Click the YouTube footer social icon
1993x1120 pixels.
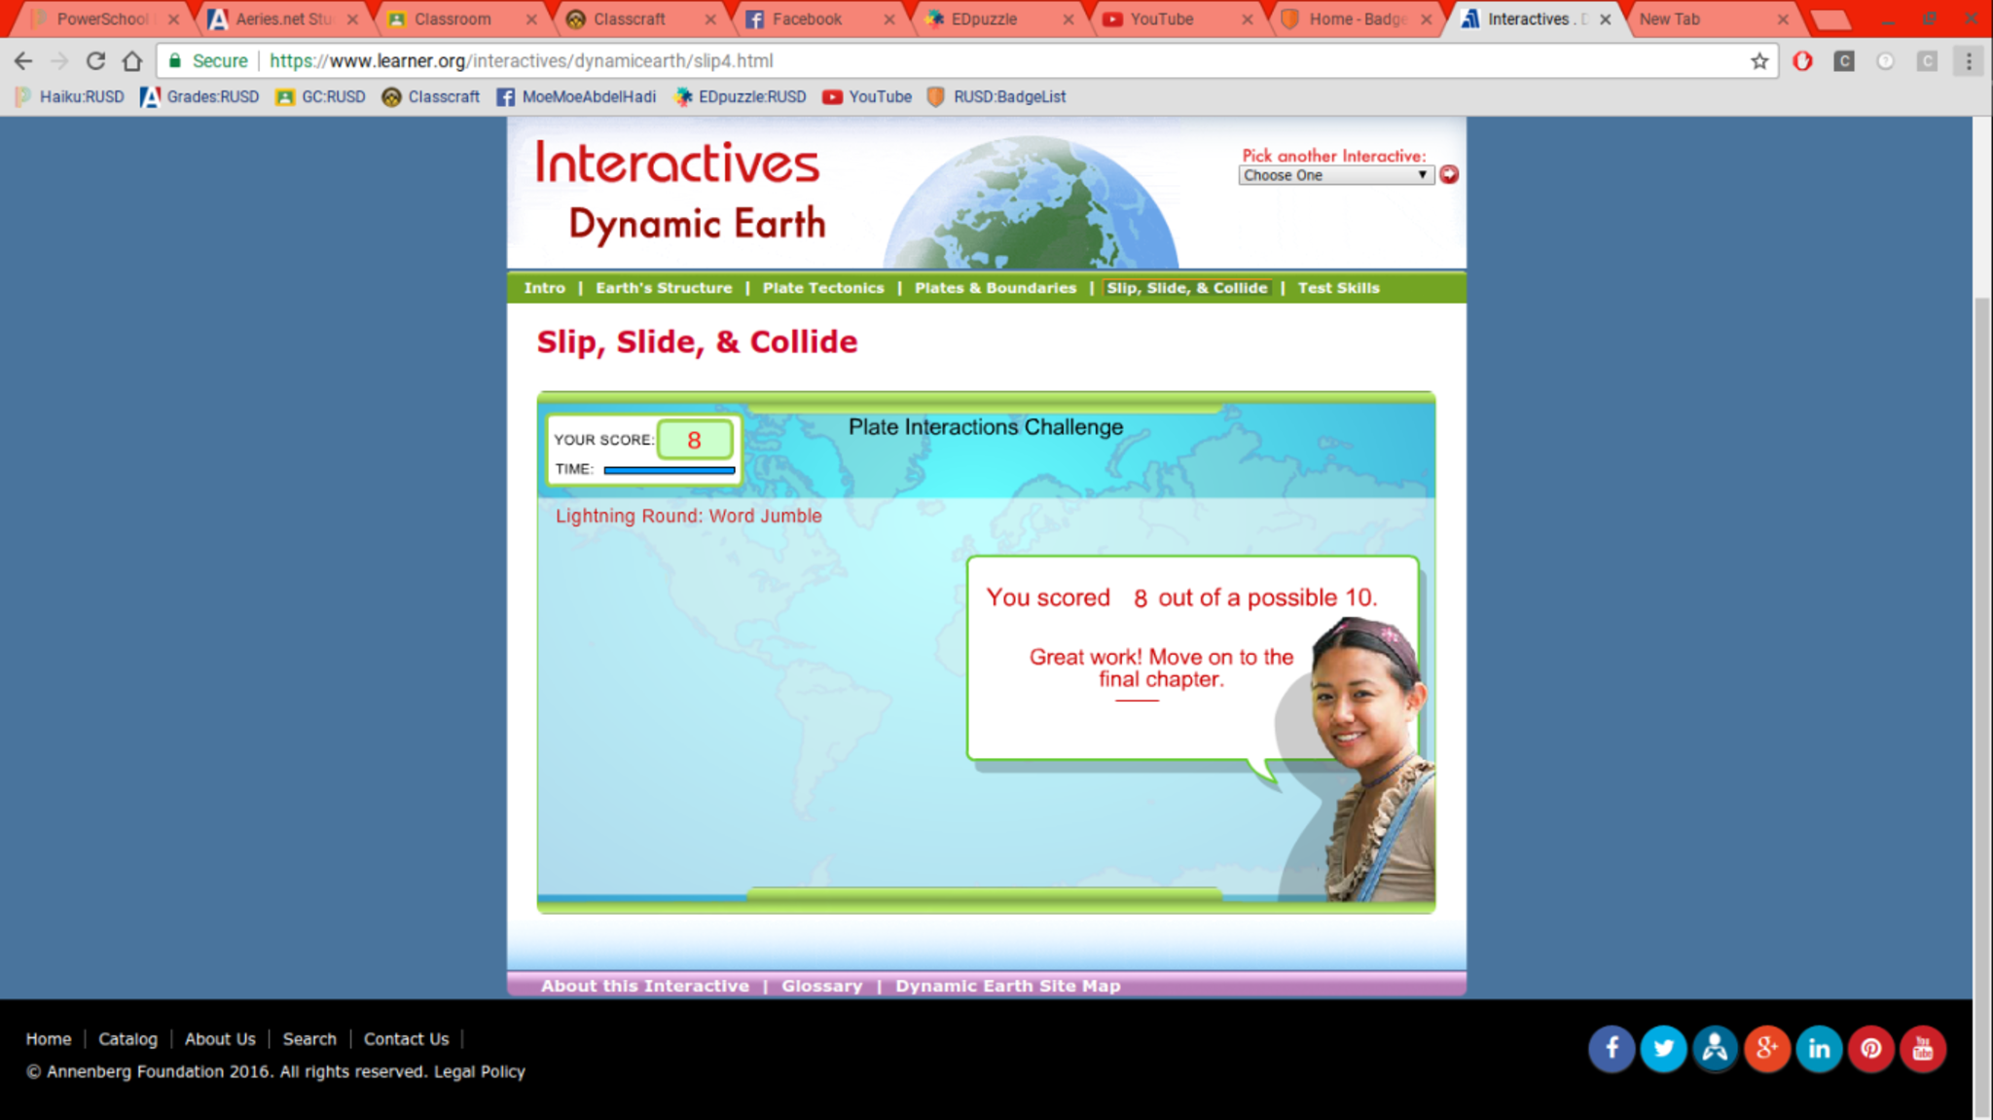[x=1923, y=1049]
